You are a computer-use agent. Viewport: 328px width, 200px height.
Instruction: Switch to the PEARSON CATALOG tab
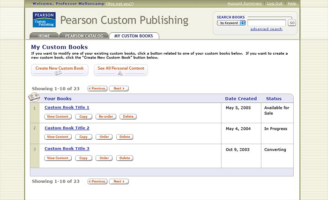84,36
